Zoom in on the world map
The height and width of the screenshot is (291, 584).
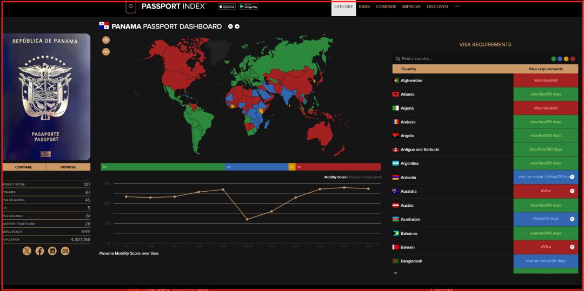click(106, 40)
